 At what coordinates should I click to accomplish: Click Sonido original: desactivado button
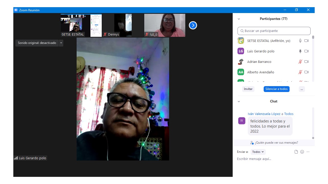click(37, 43)
